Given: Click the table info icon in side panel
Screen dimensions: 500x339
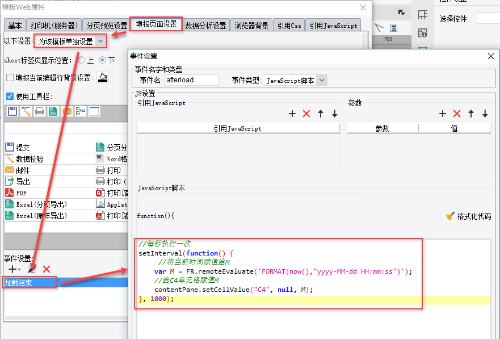Looking at the screenshot, I should click(x=423, y=32).
